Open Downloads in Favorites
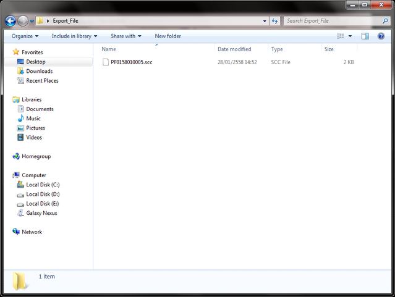Viewport: 395px width, 297px height. (x=40, y=71)
